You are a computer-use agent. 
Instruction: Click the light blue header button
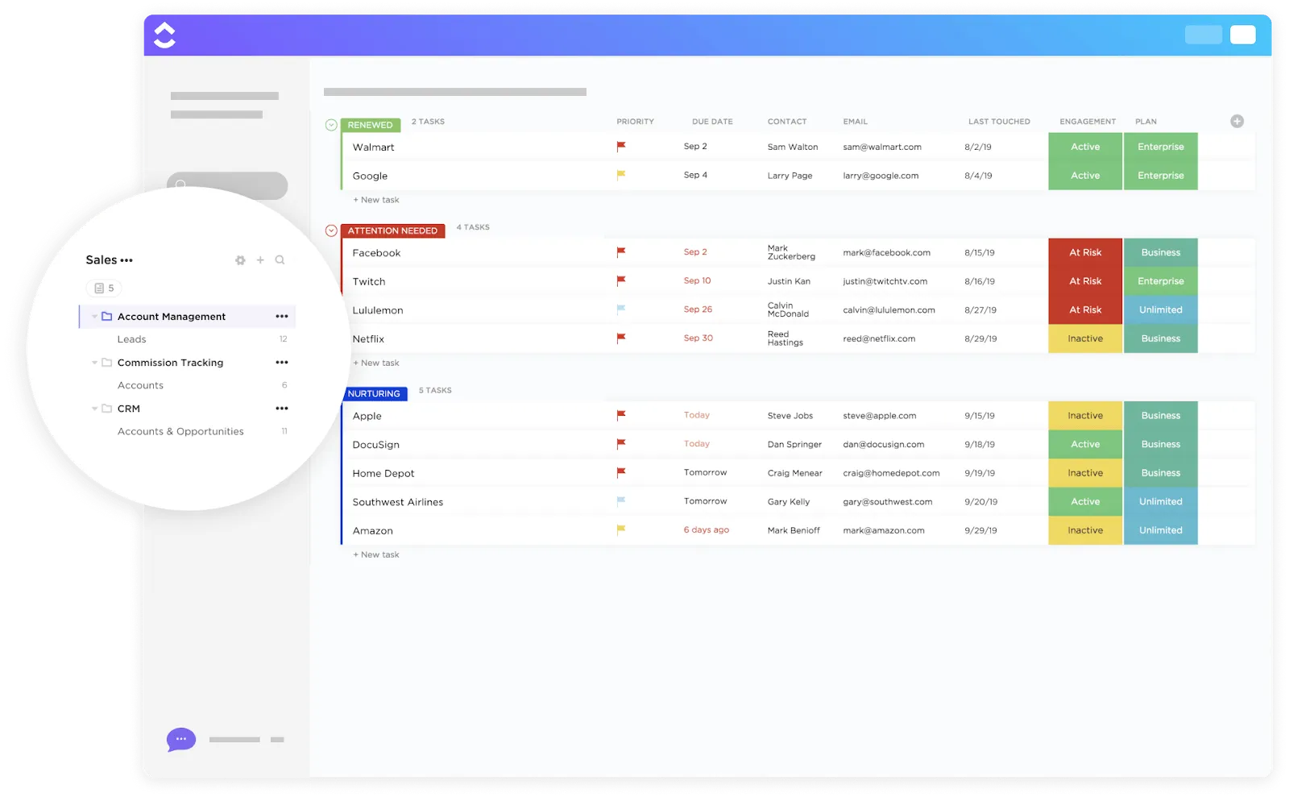point(1203,35)
